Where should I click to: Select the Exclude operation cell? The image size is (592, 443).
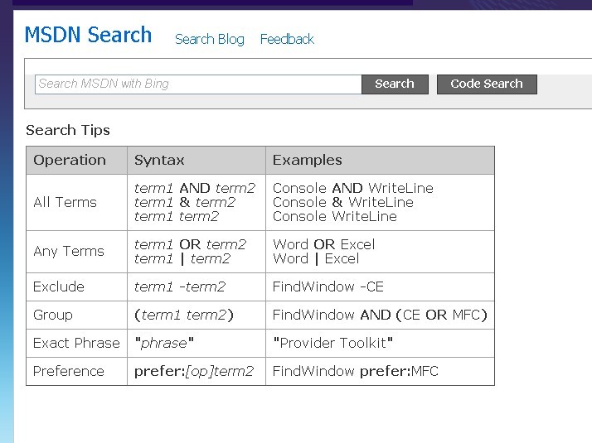tap(76, 287)
